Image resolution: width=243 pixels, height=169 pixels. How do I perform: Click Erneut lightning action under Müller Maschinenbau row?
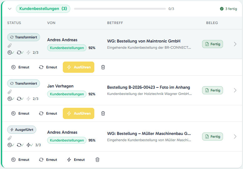pyautogui.click(x=76, y=160)
